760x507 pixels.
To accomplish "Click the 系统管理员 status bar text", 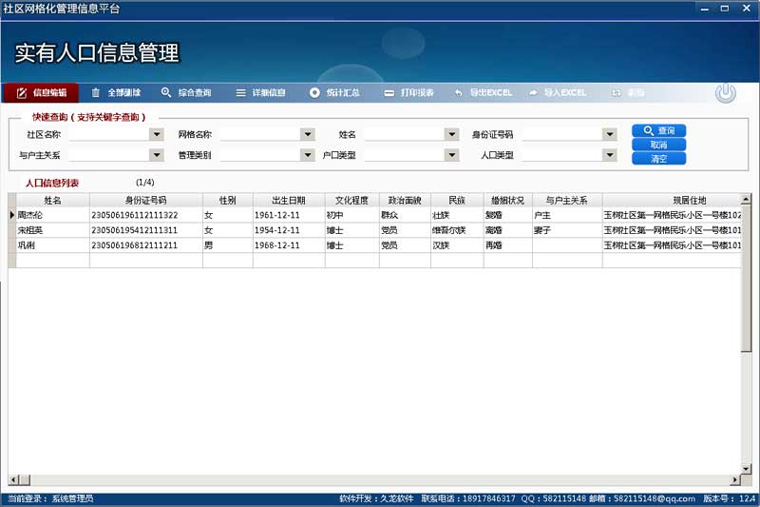I will [73, 498].
